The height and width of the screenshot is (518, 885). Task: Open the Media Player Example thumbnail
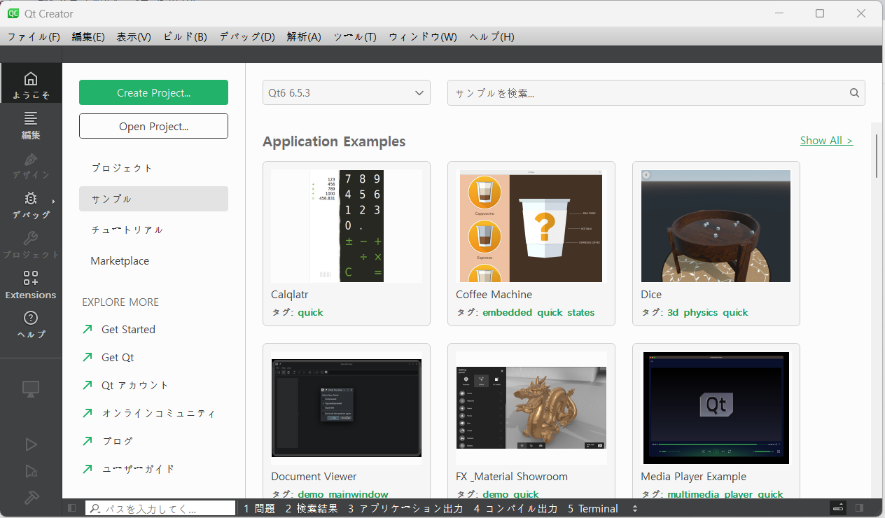click(x=716, y=407)
